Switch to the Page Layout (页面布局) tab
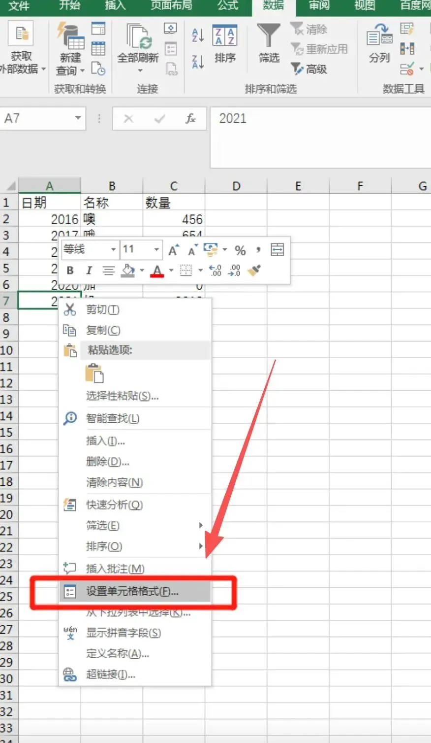 171,6
